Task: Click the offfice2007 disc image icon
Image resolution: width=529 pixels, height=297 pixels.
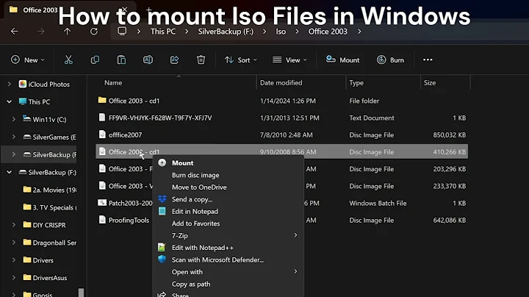Action: (102, 135)
